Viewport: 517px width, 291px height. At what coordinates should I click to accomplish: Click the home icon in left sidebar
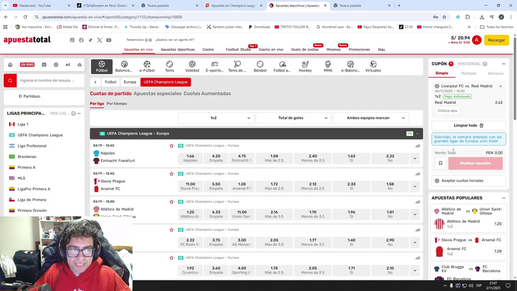click(x=10, y=65)
